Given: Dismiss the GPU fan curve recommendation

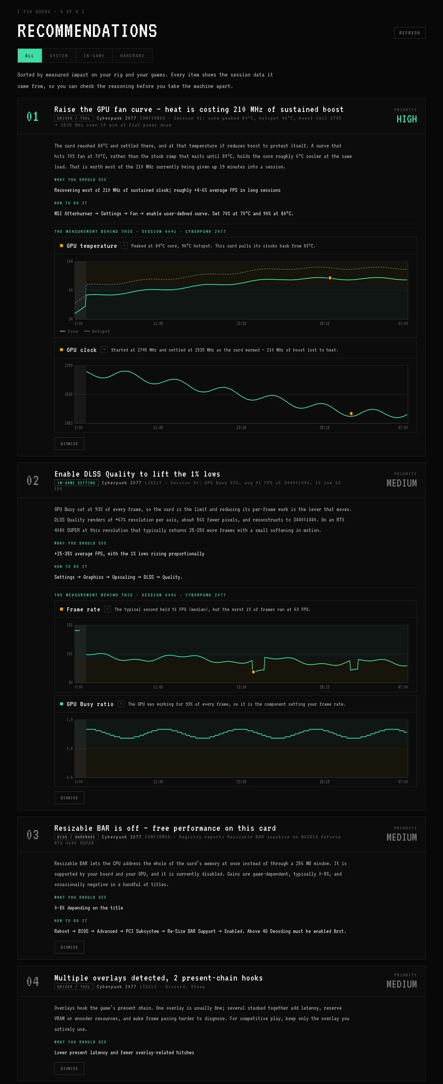Looking at the screenshot, I should point(69,444).
